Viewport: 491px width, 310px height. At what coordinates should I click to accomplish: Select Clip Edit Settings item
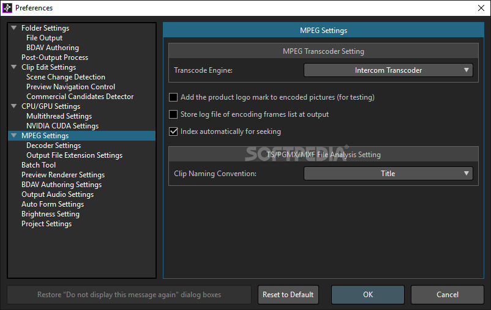pos(48,67)
